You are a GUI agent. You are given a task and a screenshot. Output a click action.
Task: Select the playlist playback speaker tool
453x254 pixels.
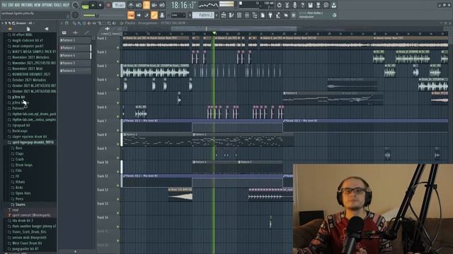coord(114,23)
